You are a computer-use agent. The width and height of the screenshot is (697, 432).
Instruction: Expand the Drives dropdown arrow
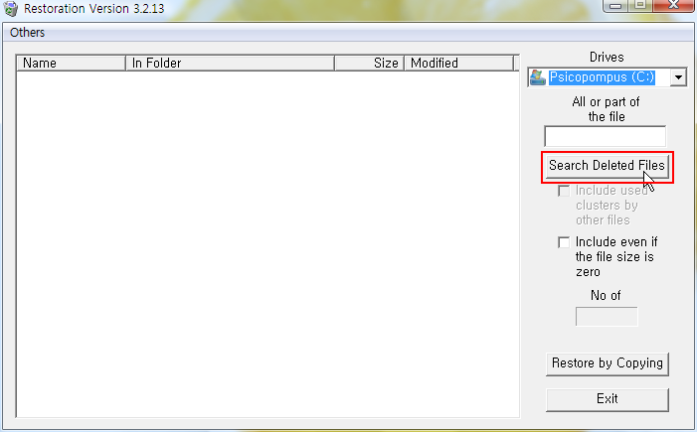(x=678, y=77)
